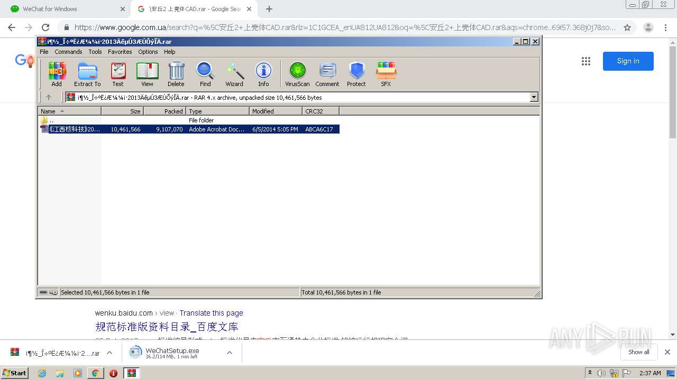Open the View file icon
Screen dimensions: 677x380
tap(147, 74)
